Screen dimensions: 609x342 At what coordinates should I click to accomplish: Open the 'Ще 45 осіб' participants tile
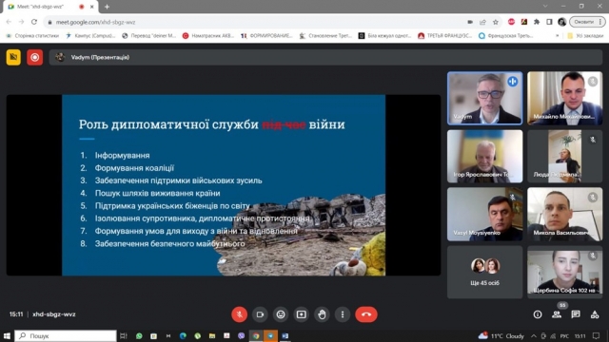[x=484, y=273]
